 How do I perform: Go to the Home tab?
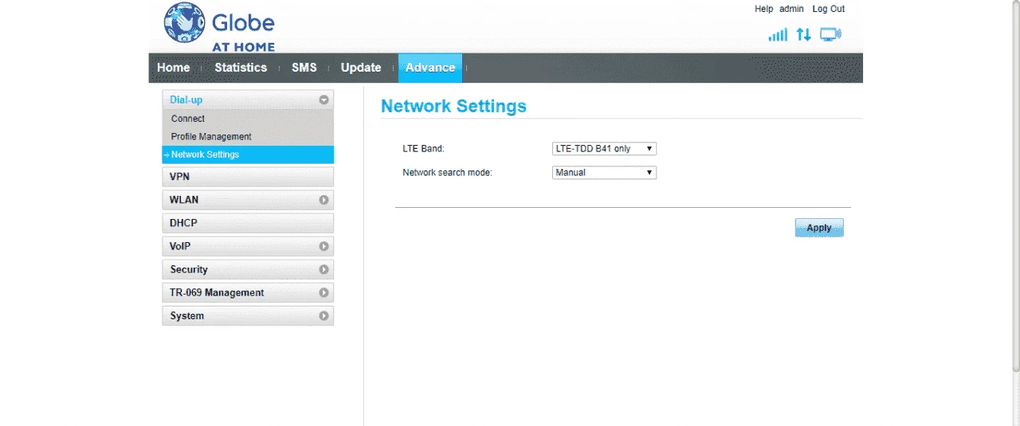tap(174, 68)
